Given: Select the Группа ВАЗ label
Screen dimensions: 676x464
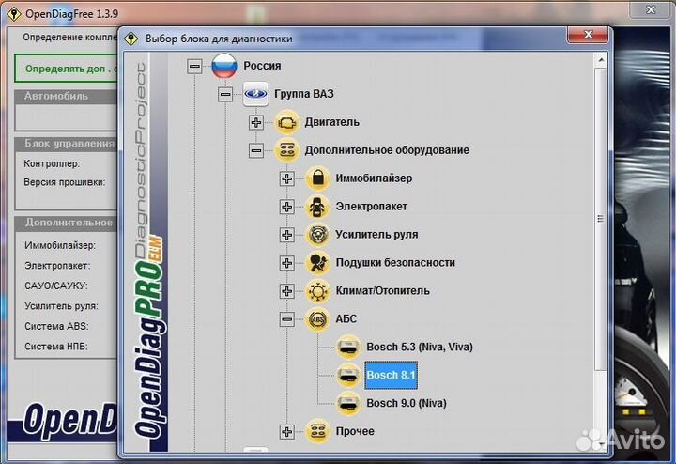Looking at the screenshot, I should [304, 94].
